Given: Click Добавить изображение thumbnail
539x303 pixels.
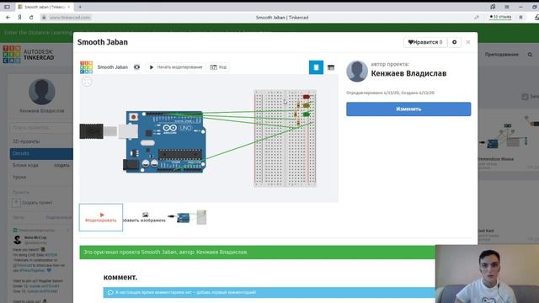Looking at the screenshot, I should [x=145, y=217].
